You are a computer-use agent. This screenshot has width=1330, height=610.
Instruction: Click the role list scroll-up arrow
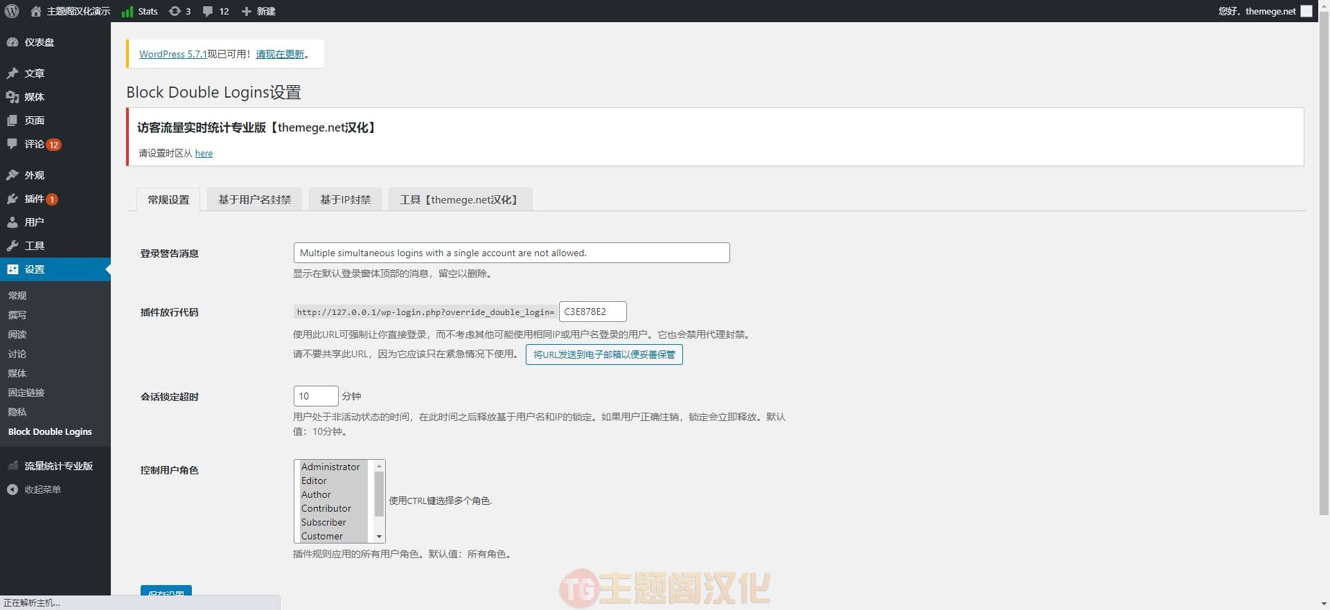379,466
